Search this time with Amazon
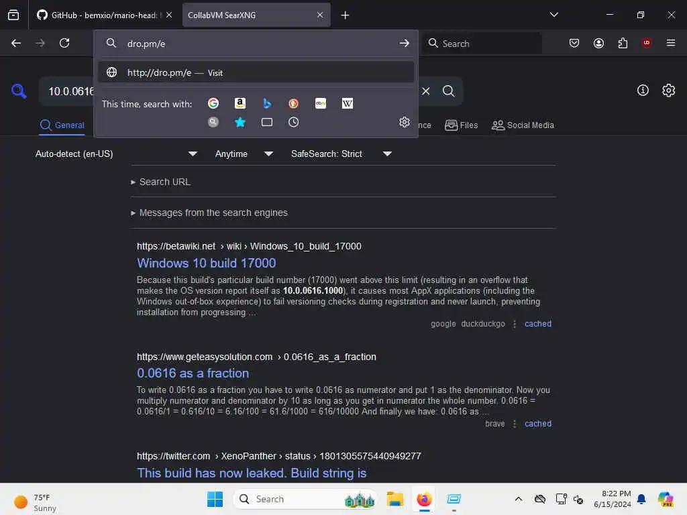 [240, 103]
